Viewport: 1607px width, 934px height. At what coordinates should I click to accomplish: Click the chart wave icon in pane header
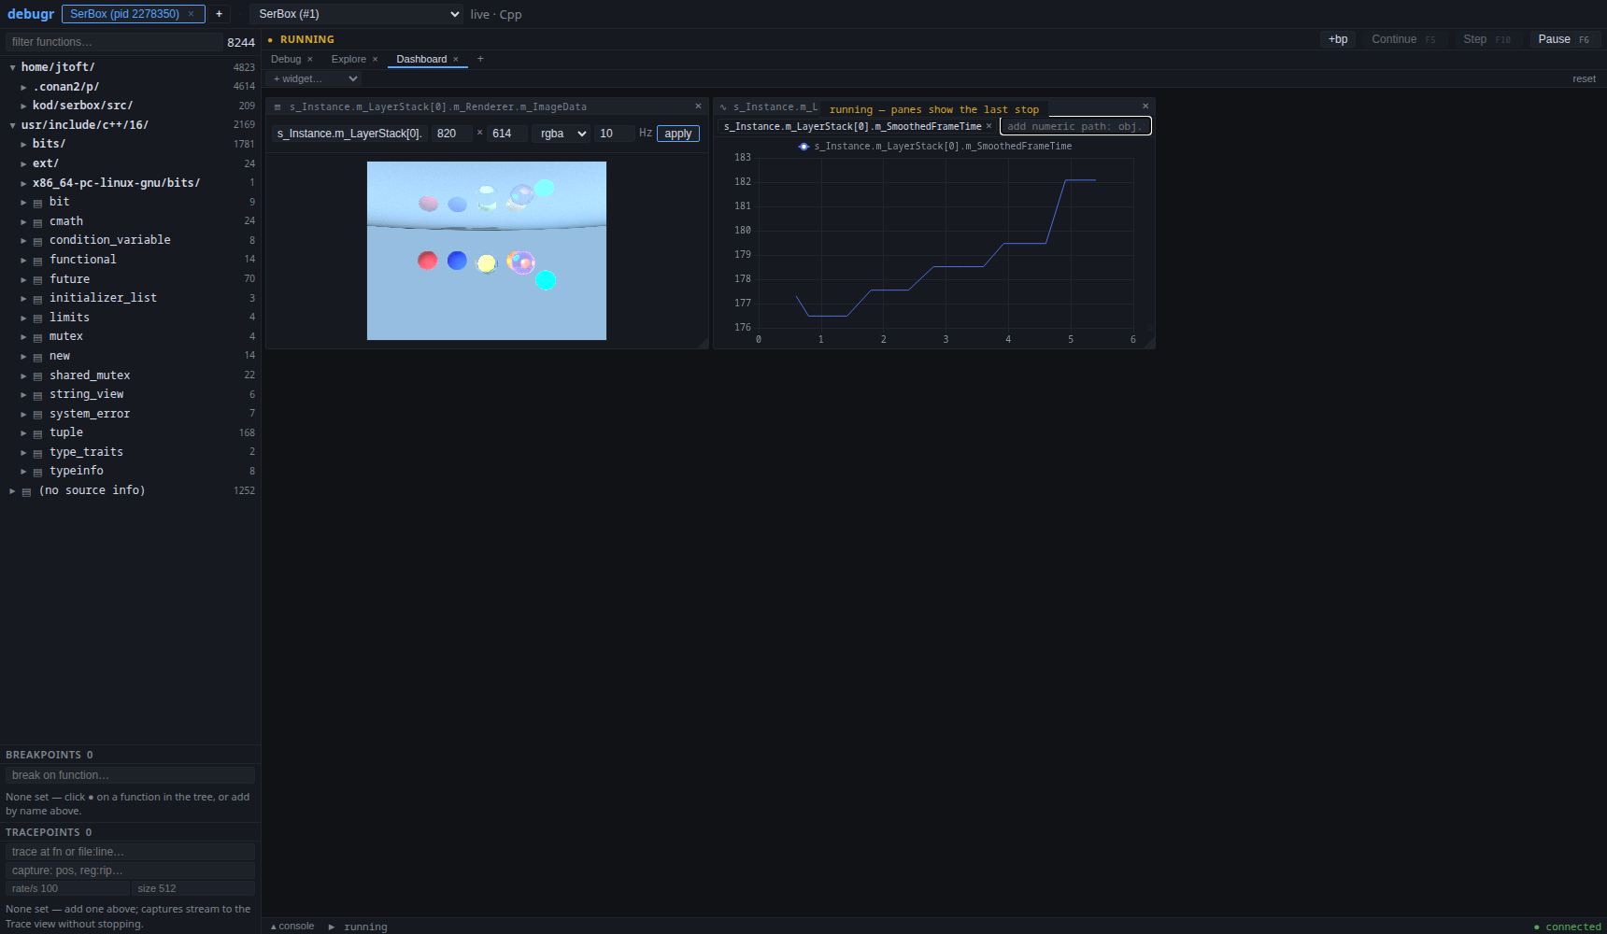tap(723, 107)
